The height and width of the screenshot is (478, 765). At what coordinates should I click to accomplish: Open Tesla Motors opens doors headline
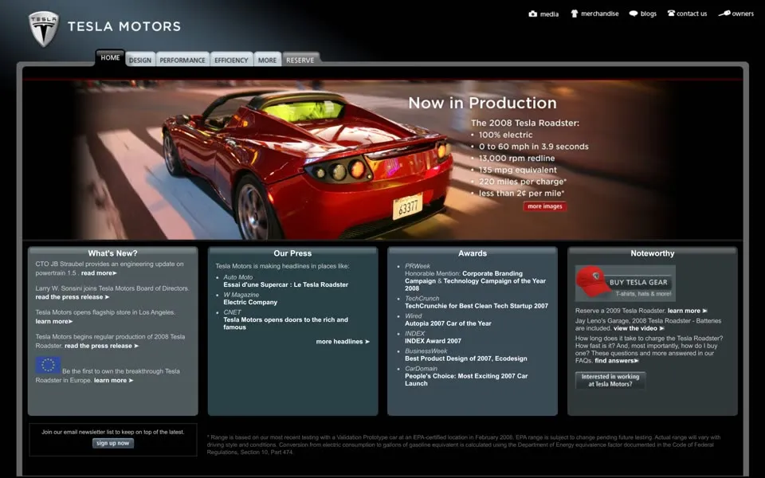tap(286, 323)
